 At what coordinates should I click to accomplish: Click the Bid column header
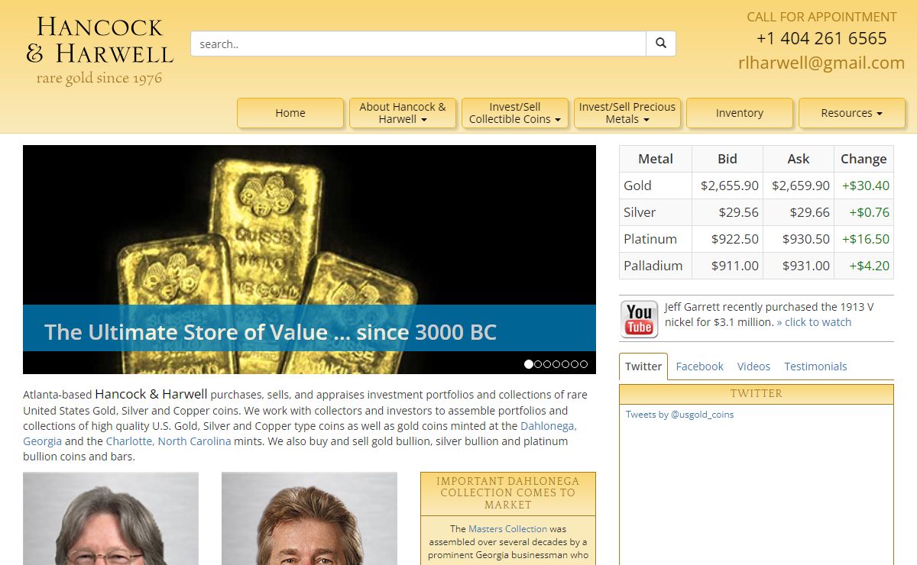pos(727,159)
